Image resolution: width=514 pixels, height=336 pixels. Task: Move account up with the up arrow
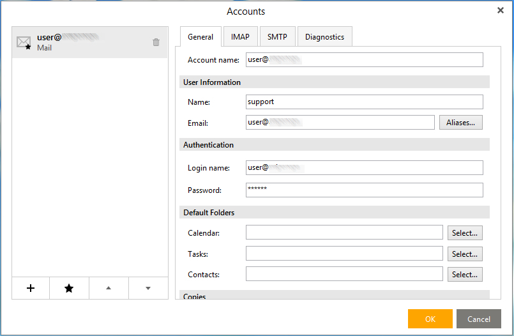tap(109, 288)
